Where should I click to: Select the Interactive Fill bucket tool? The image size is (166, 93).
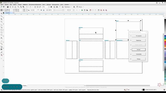pyautogui.click(x=1, y=55)
